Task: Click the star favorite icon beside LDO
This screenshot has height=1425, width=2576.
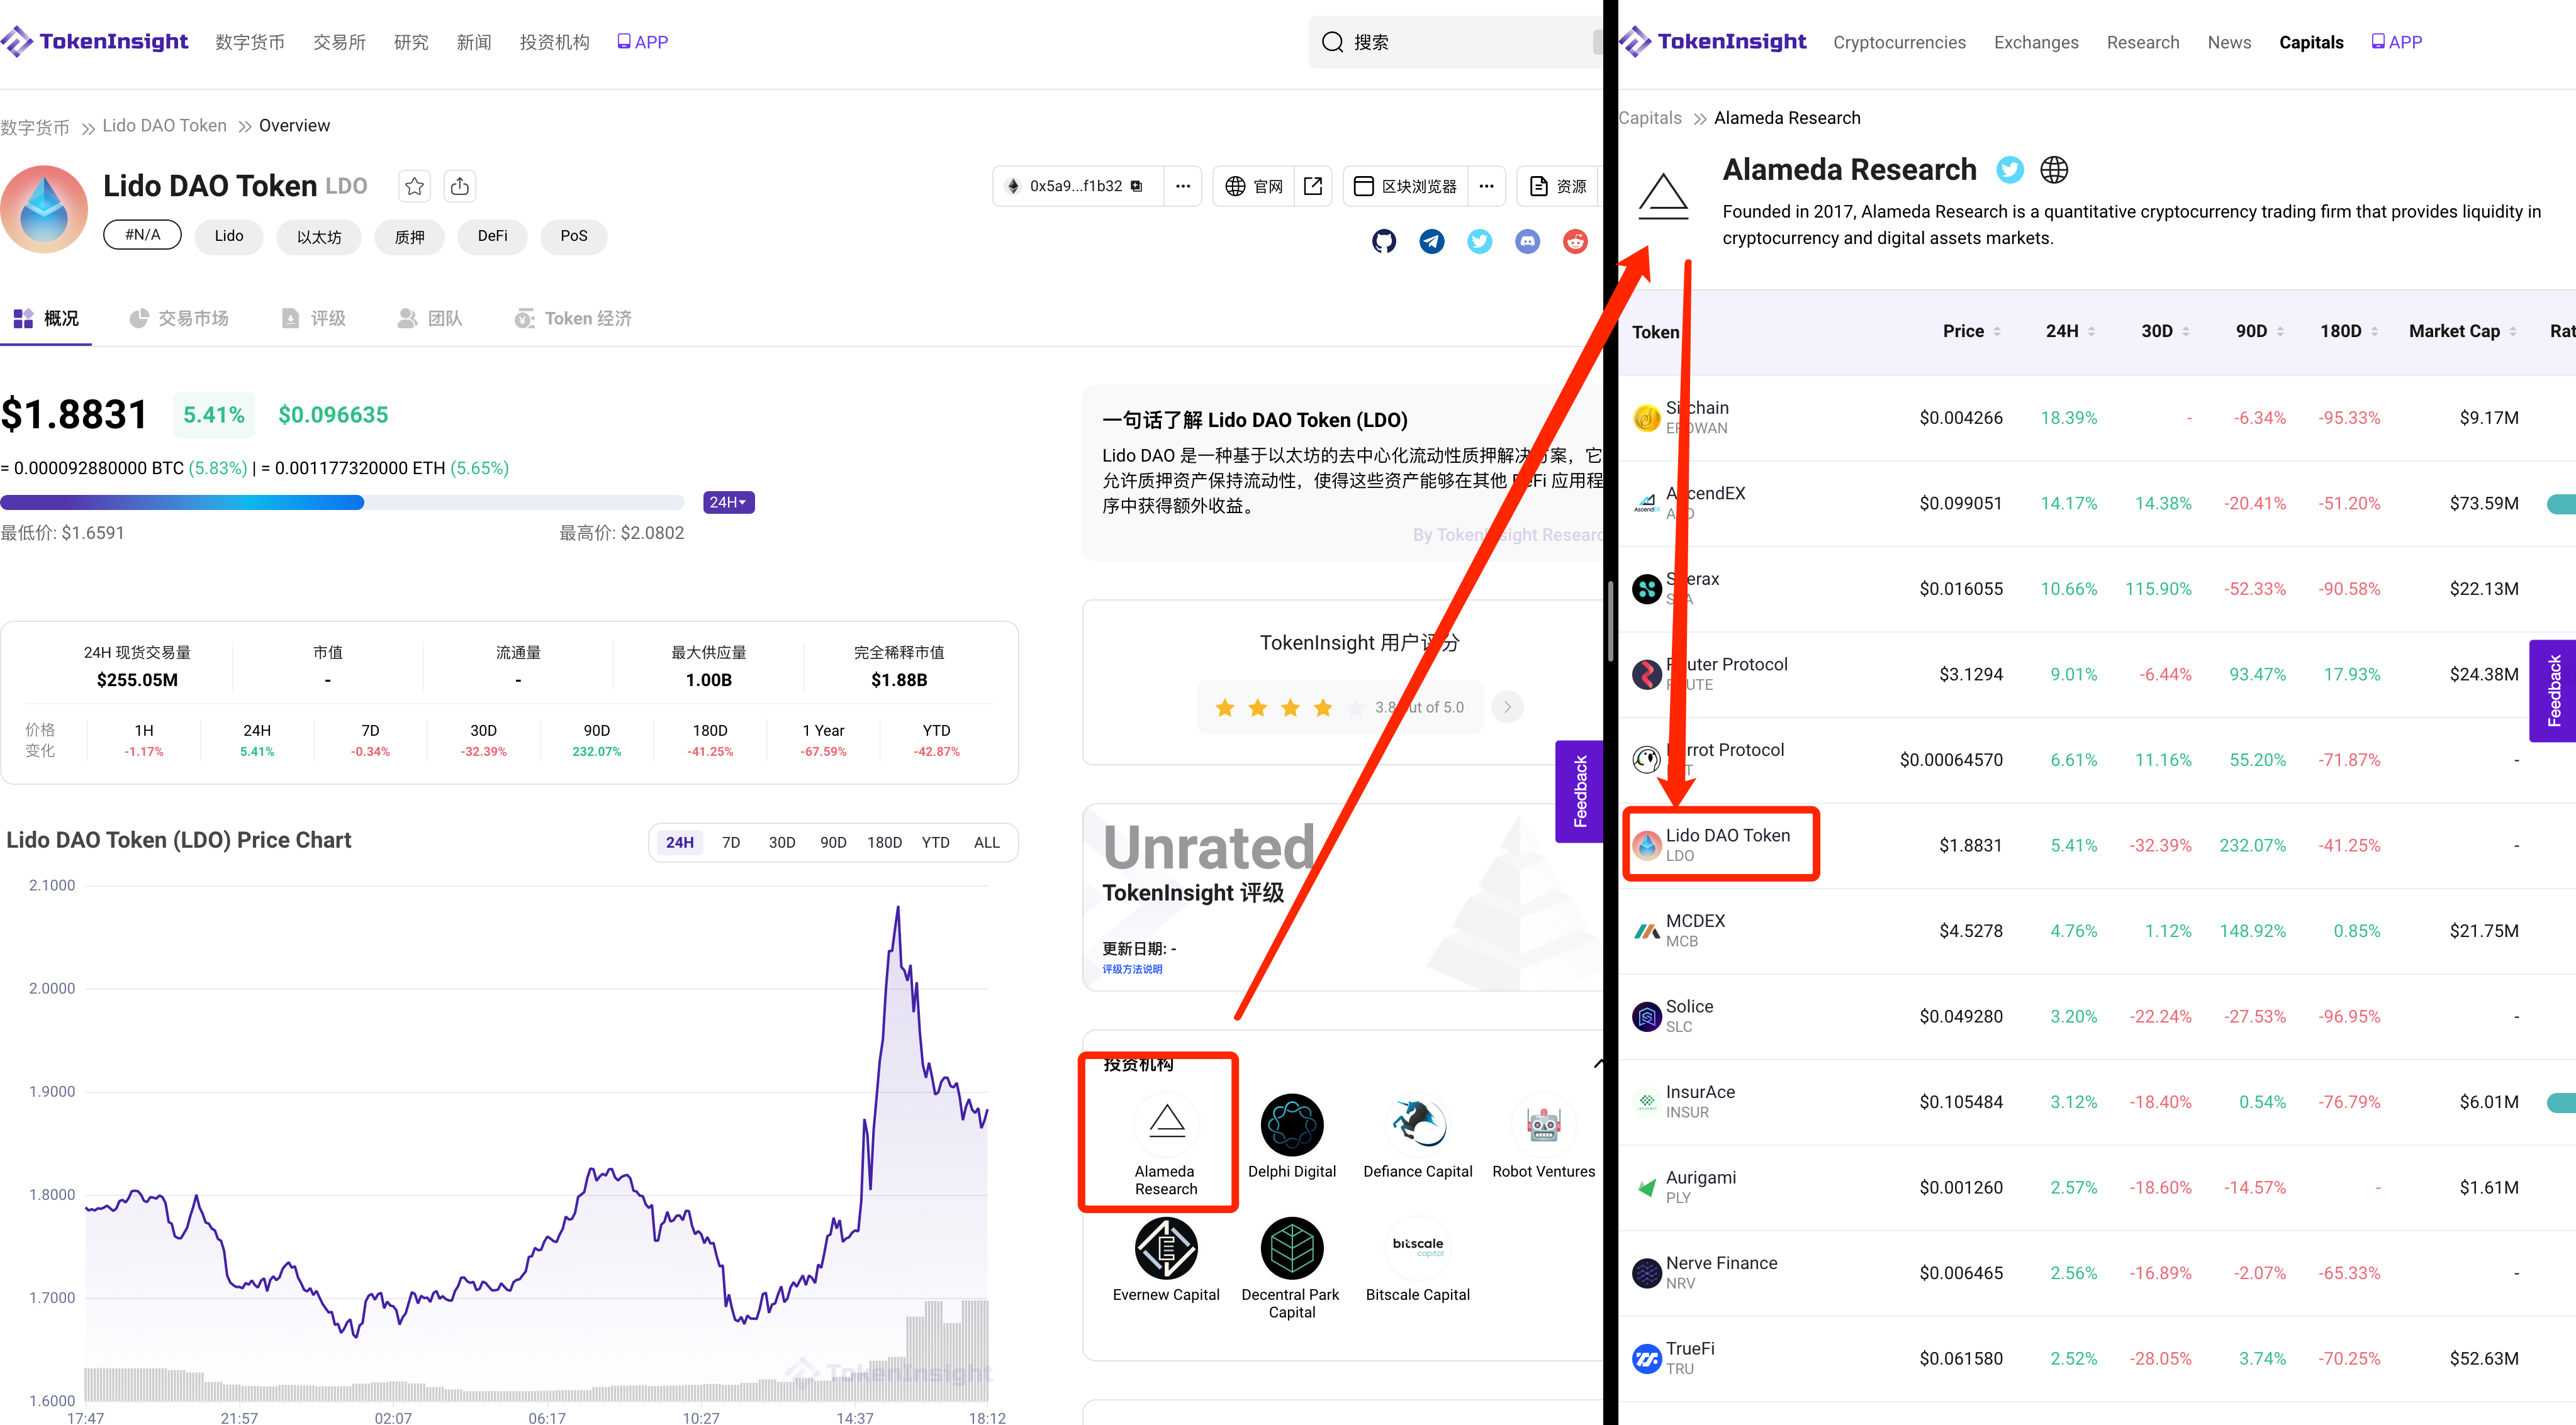Action: coord(414,186)
